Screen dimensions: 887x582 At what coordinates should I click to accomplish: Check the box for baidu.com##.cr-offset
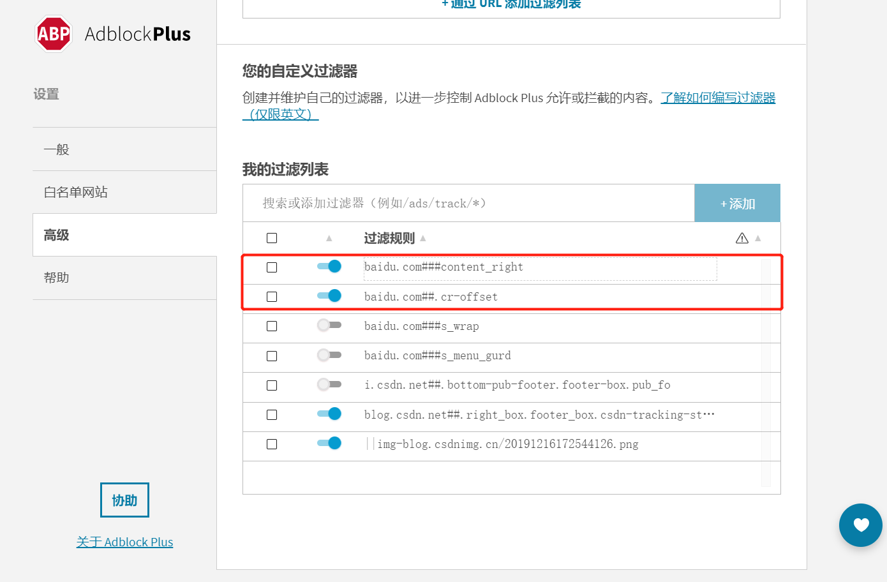coord(272,297)
